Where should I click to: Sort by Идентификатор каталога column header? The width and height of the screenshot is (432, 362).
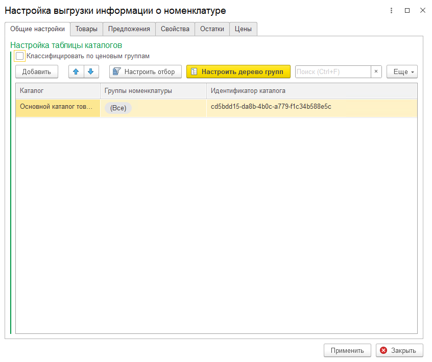click(x=248, y=91)
